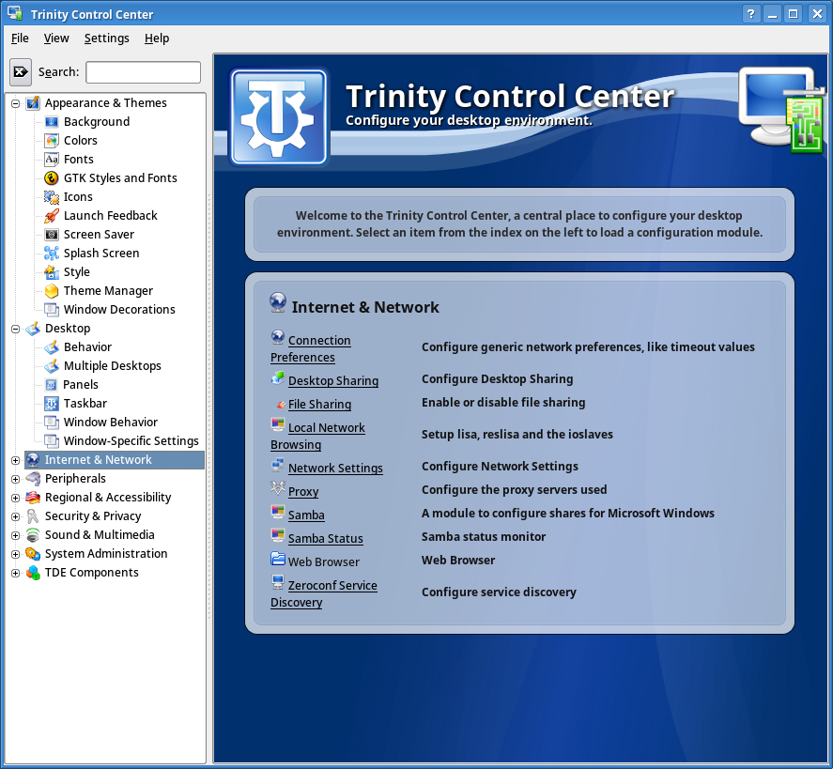Click the Launch Feedback rocket icon
The image size is (833, 769).
pyautogui.click(x=52, y=216)
